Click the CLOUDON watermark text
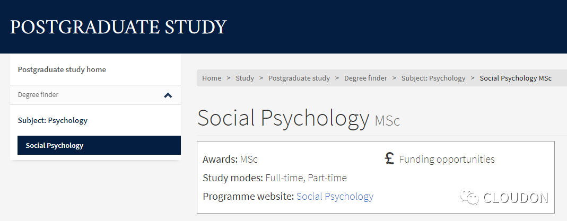Viewport: 567px width, 221px height. 516,198
